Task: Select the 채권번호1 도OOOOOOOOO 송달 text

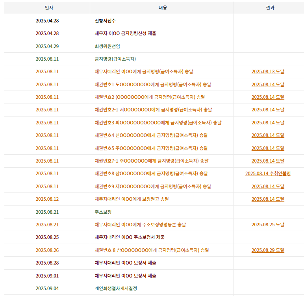Action: (x=153, y=85)
